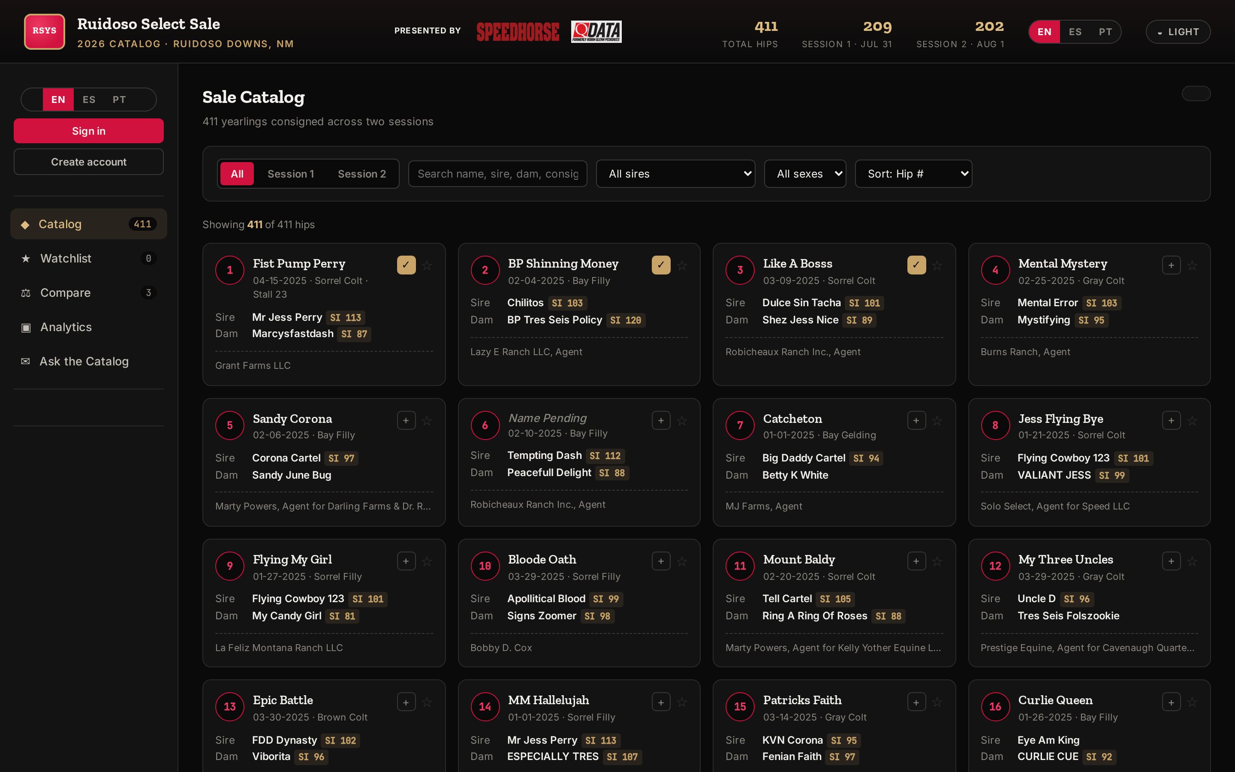Switch to the LIGHT theme
This screenshot has width=1235, height=772.
(x=1178, y=32)
